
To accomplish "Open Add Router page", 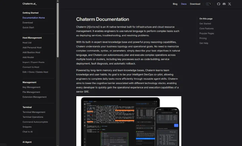I will pos(28,57).
